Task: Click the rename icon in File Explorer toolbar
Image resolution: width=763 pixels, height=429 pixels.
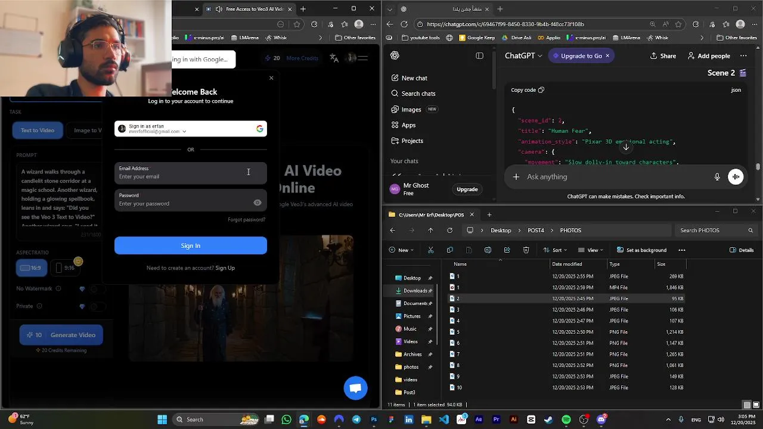Action: point(488,250)
